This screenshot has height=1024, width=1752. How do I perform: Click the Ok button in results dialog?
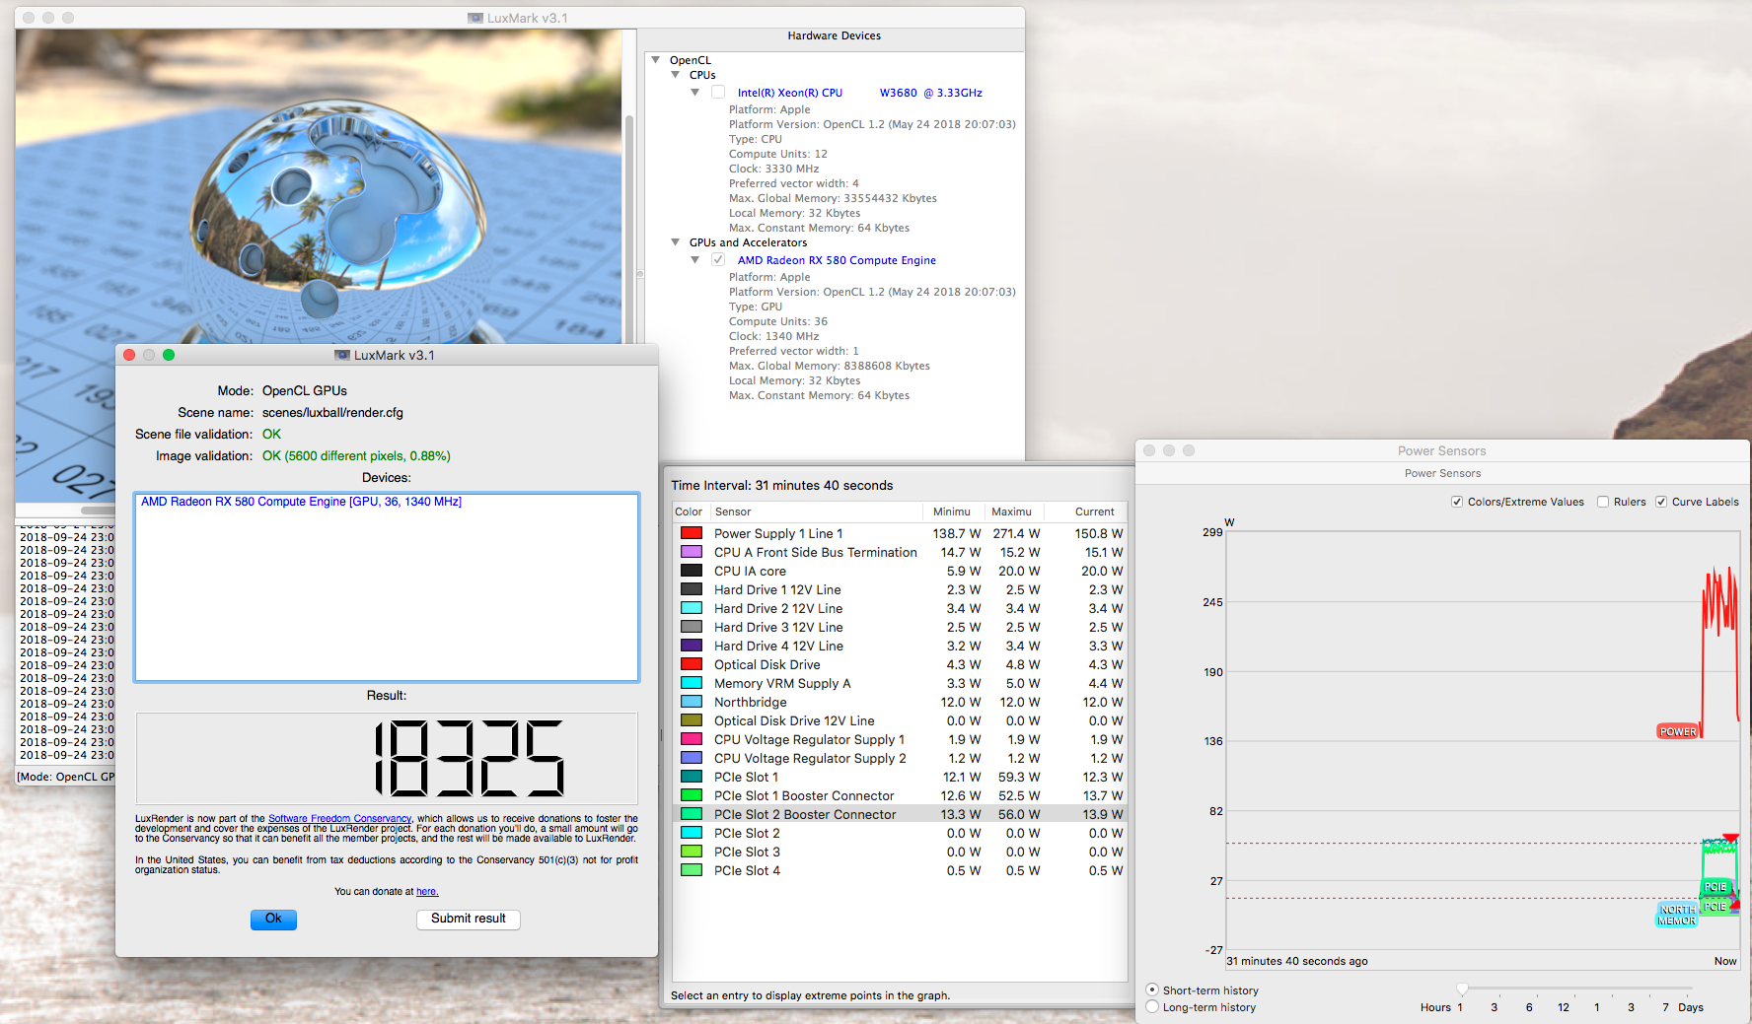coord(273,919)
